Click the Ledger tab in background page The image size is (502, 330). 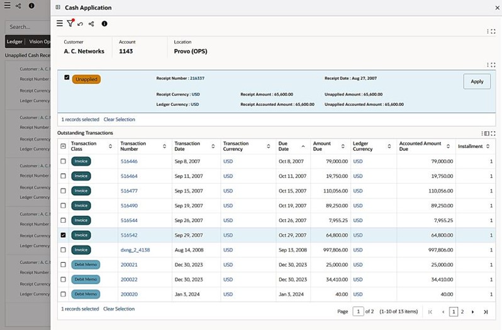point(14,41)
